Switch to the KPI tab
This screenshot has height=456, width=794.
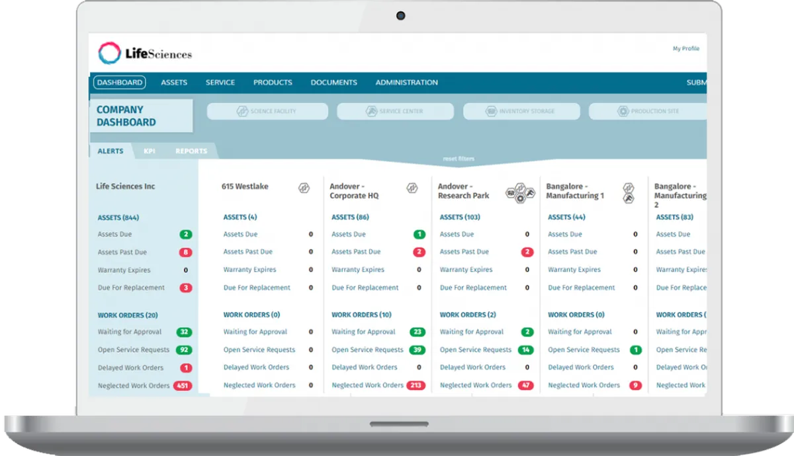click(150, 151)
